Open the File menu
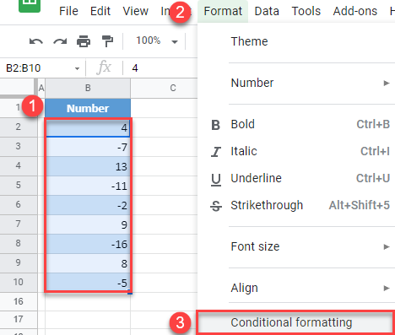This screenshot has width=395, height=335. (68, 11)
